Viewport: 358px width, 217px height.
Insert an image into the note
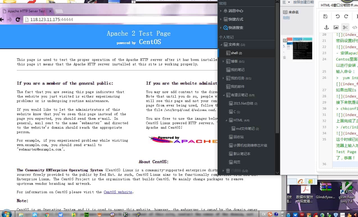coord(335,27)
